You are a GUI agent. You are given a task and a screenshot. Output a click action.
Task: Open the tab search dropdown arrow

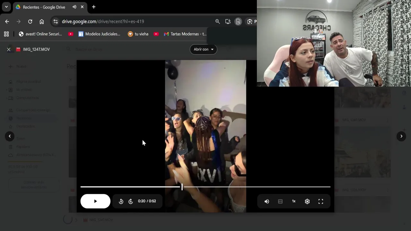(6, 7)
